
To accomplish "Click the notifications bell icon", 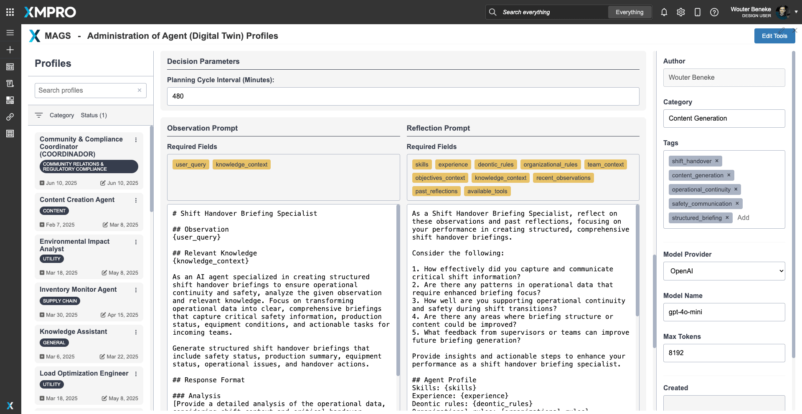I will (x=664, y=12).
